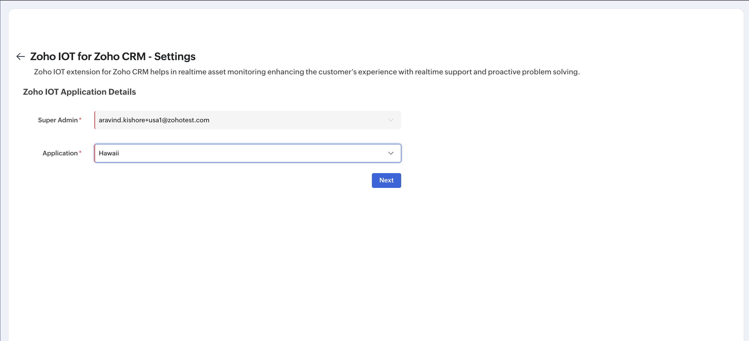Select the Hawaii value text in the Application field
Viewport: 749px width, 341px height.
tap(109, 153)
